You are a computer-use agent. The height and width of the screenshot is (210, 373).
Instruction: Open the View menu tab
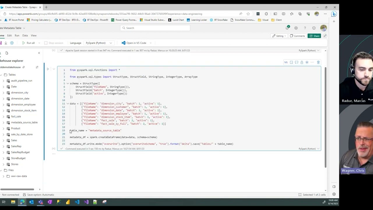tap(34, 36)
